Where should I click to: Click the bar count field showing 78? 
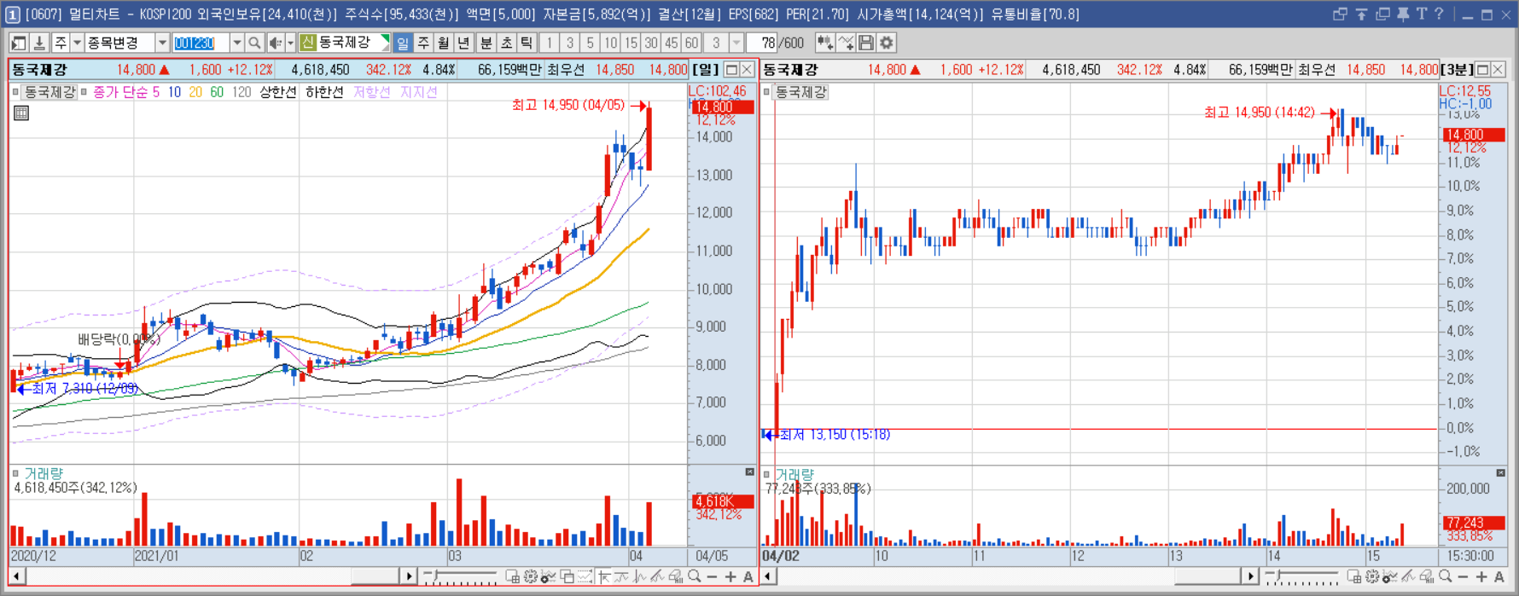762,43
